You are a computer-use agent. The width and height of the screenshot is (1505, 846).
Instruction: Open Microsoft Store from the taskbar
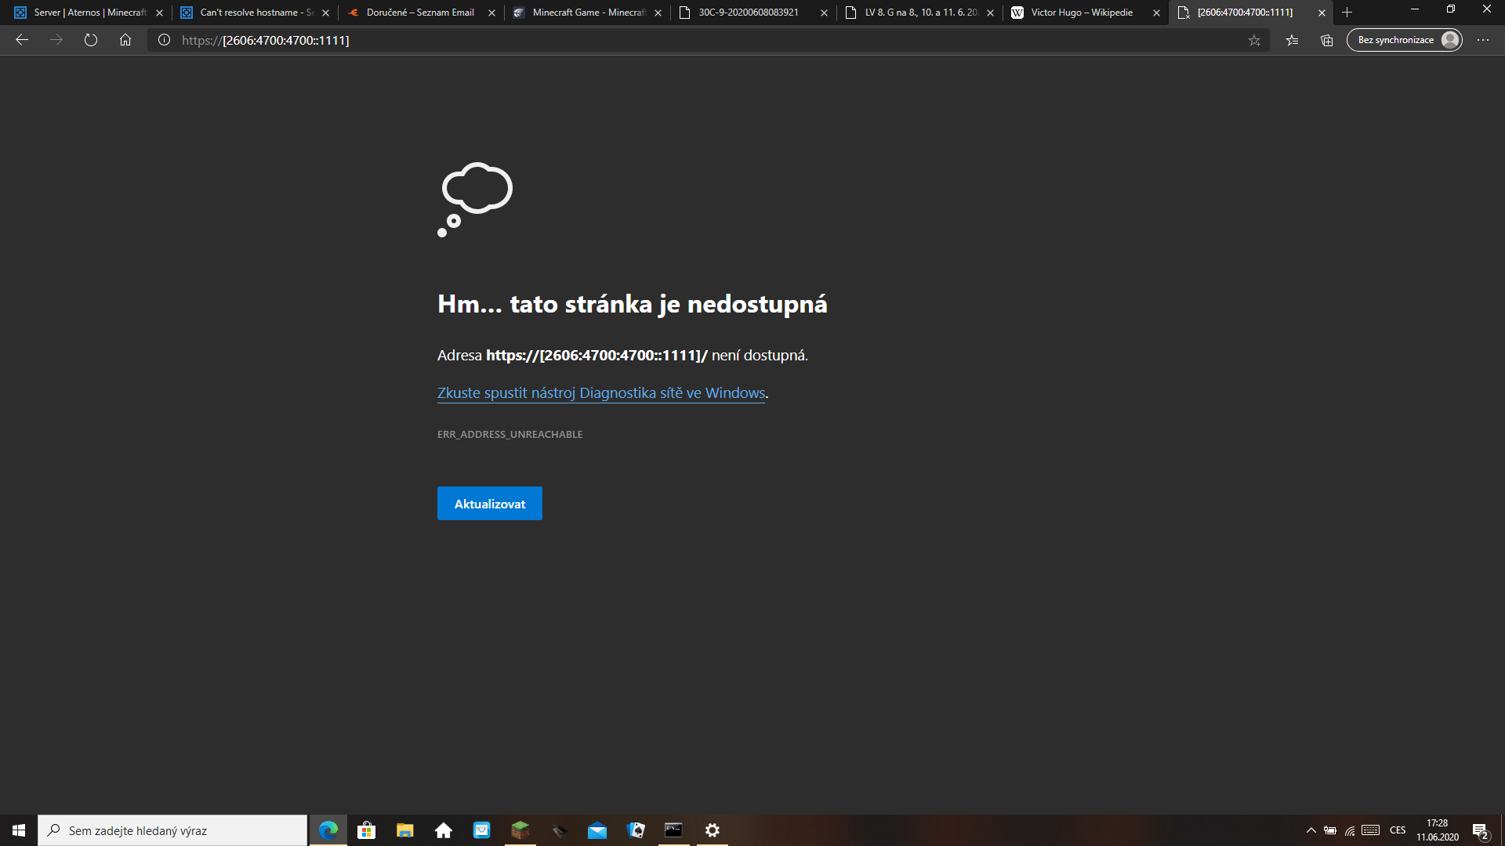tap(367, 830)
